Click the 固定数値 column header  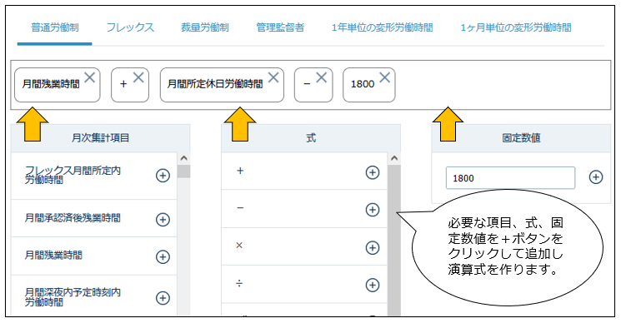pos(521,138)
